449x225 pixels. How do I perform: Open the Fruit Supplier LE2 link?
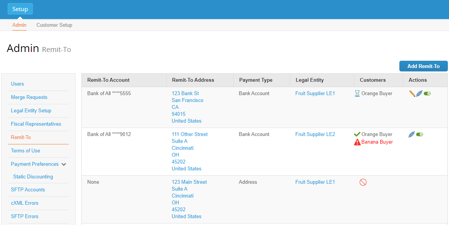[x=315, y=134]
